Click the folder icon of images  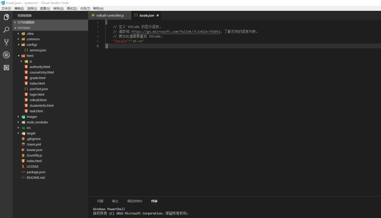point(23,117)
